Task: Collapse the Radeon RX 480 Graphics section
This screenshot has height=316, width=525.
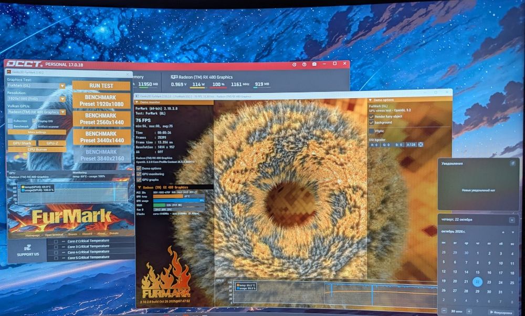Action: click(x=139, y=188)
